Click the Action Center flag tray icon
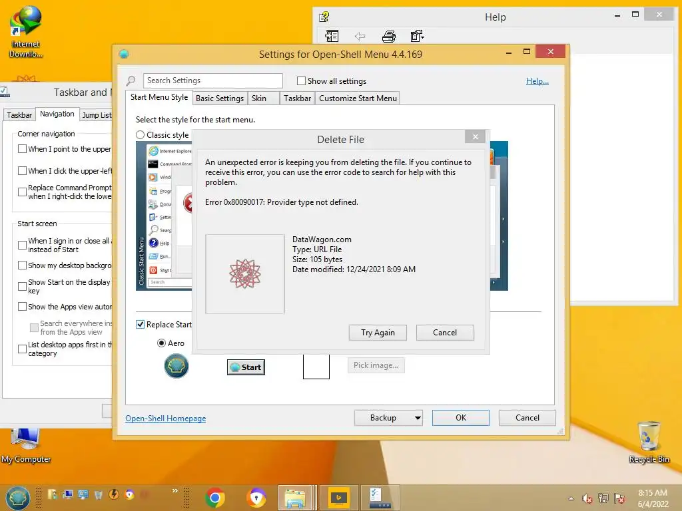Image resolution: width=682 pixels, height=511 pixels. click(620, 498)
